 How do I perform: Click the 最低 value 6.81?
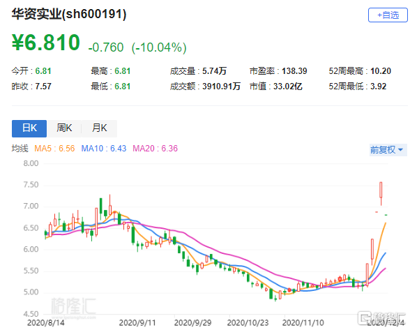click(123, 87)
